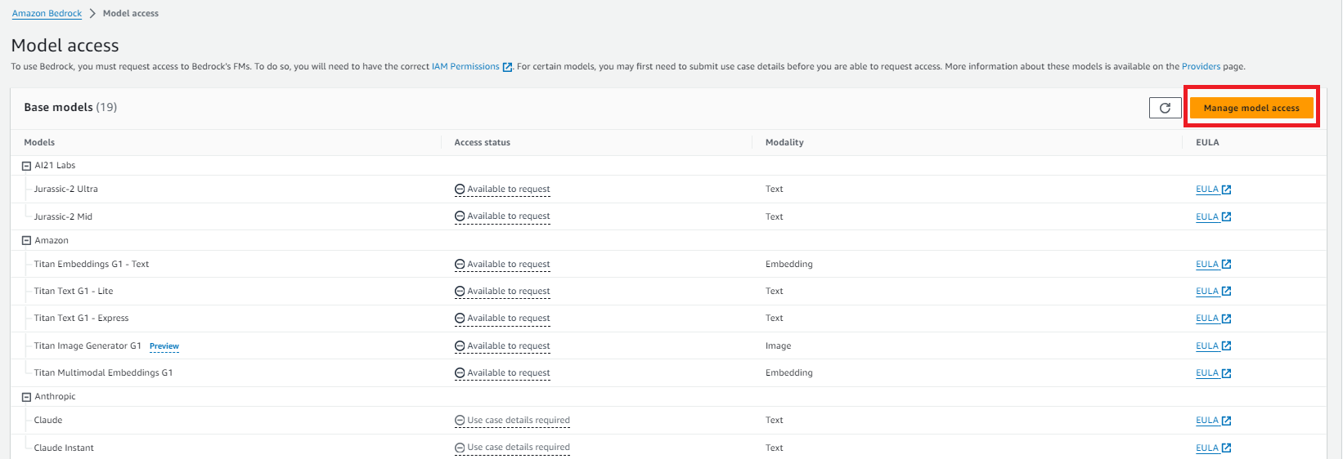Click Claude 'Use case details required' status

tap(512, 421)
